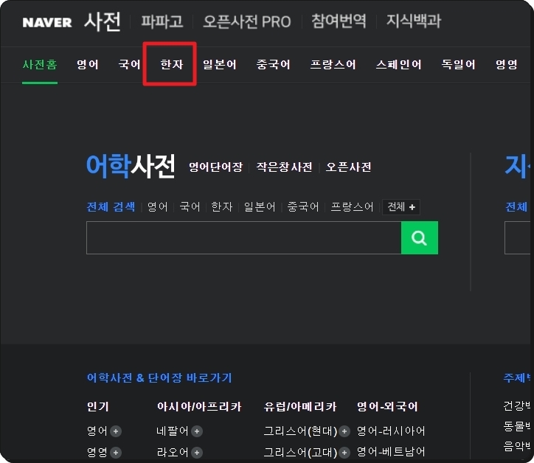This screenshot has height=463, width=534.
Task: Select the 국어 tab in navigation bar
Action: [x=129, y=64]
